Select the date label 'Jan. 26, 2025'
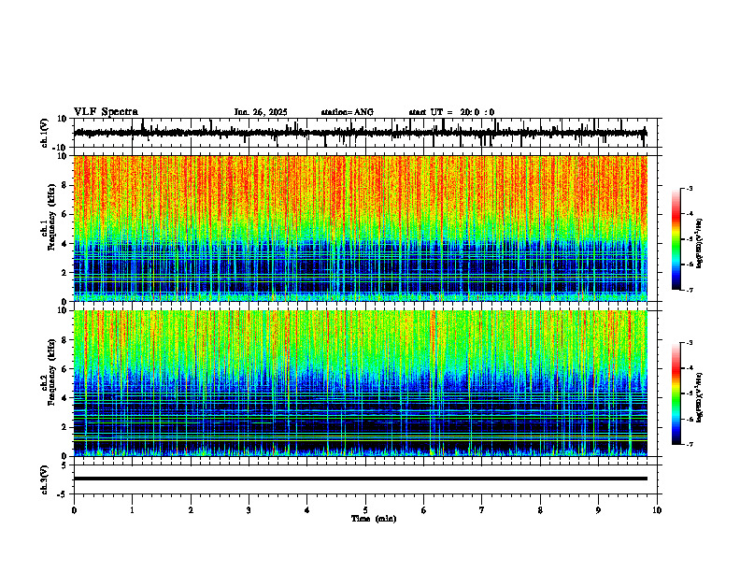 point(261,112)
